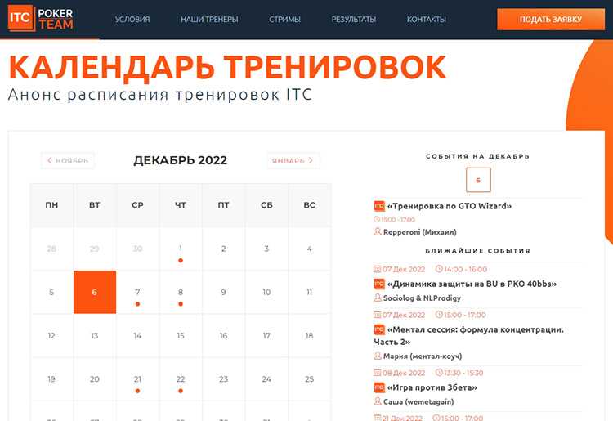Click calendar icon before 08 Дек 2022
The image size is (613, 421).
(378, 373)
